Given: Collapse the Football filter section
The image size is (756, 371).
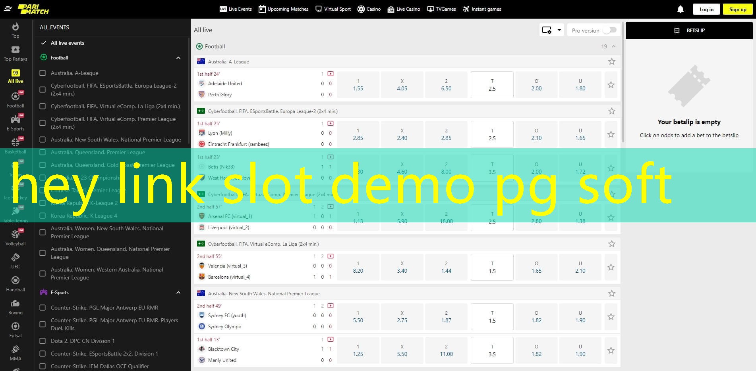Looking at the screenshot, I should coord(178,57).
